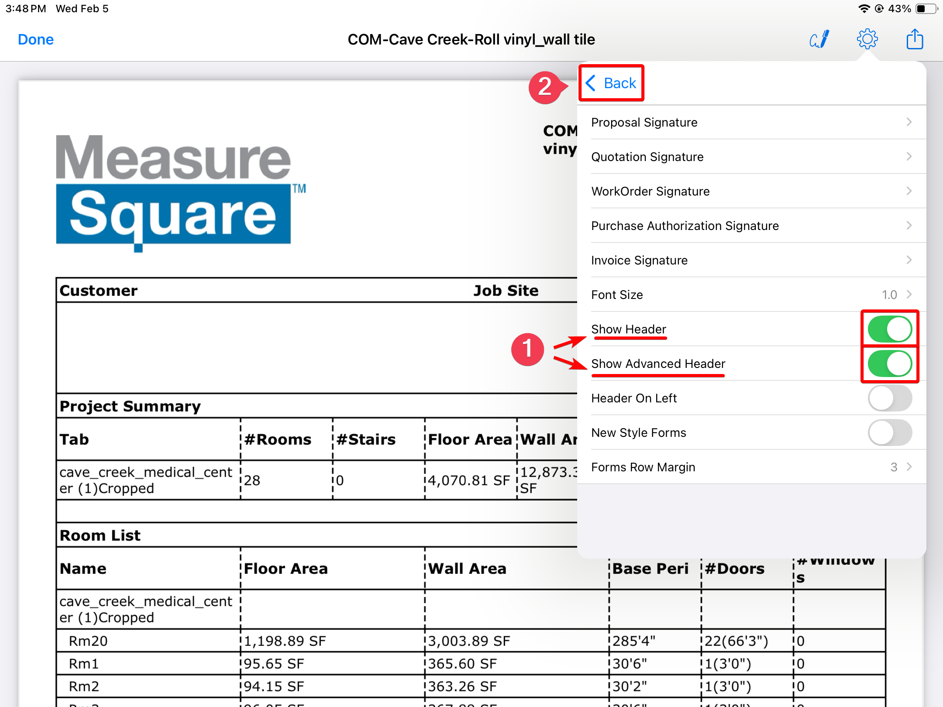This screenshot has height=707, width=943.
Task: Disable the Show Header switch
Action: click(x=889, y=329)
